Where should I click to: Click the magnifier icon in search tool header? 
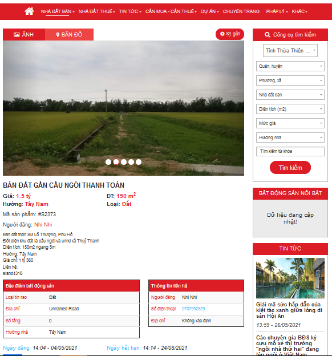coord(268,35)
